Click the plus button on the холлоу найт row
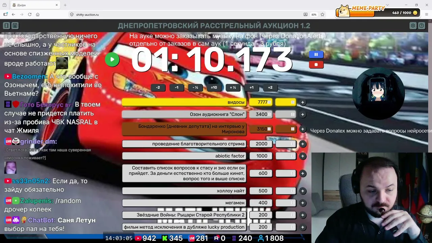The height and width of the screenshot is (243, 432). [302, 191]
